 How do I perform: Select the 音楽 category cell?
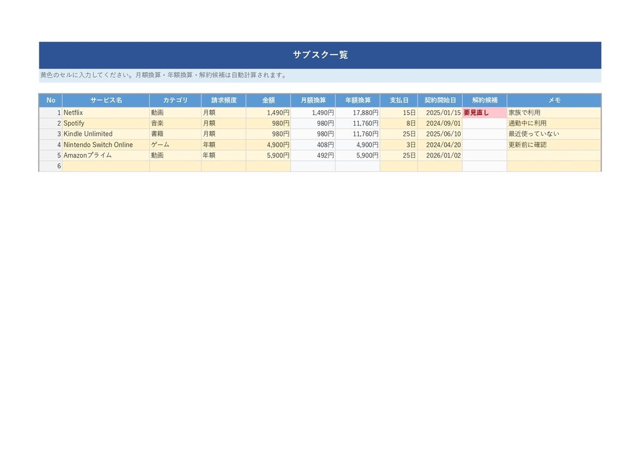tap(175, 123)
